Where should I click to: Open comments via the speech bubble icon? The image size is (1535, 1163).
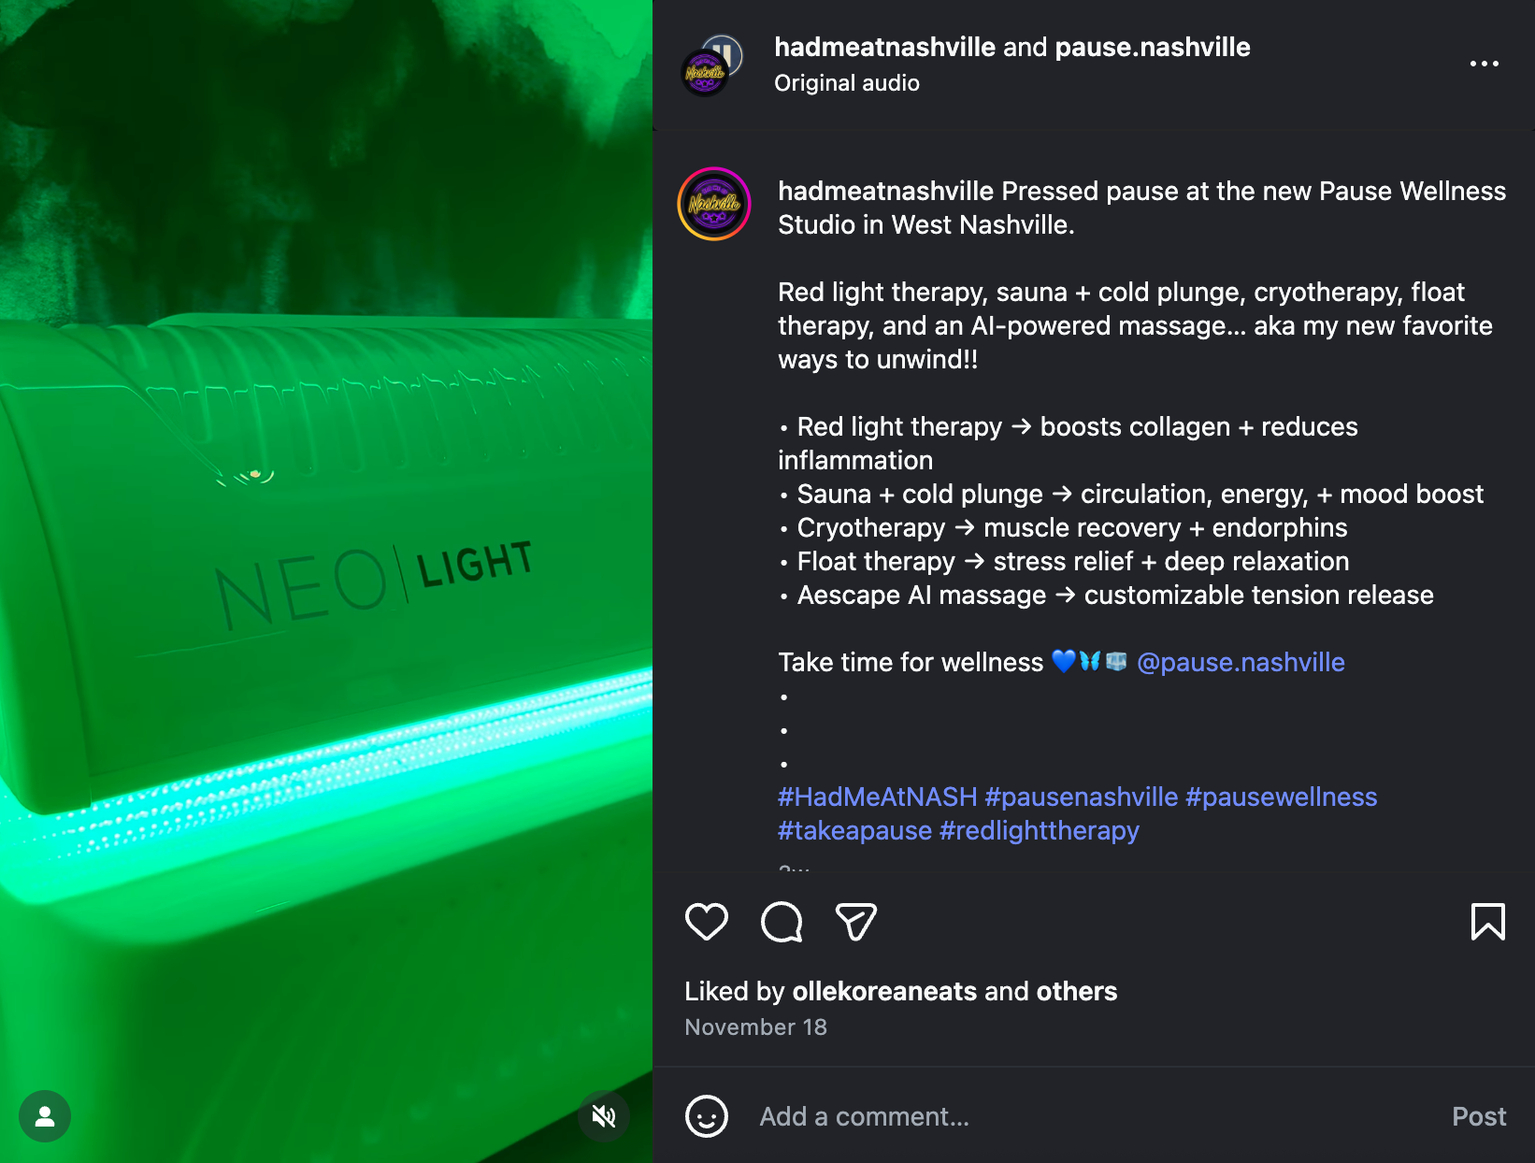click(782, 922)
